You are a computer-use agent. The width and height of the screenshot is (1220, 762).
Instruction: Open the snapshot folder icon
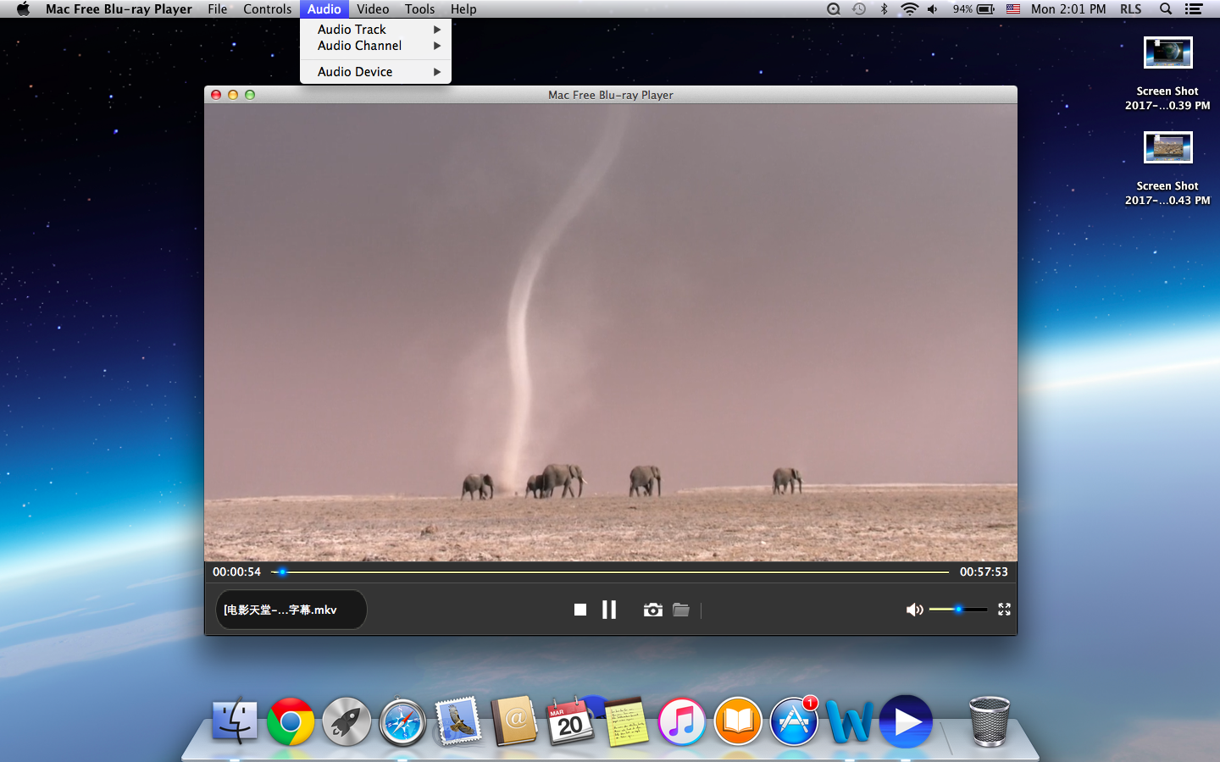click(681, 610)
